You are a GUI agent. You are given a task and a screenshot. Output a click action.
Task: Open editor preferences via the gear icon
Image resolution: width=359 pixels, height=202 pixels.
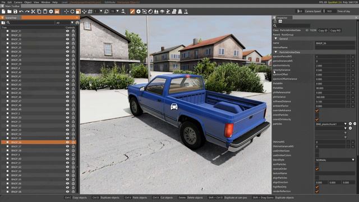click(x=51, y=11)
